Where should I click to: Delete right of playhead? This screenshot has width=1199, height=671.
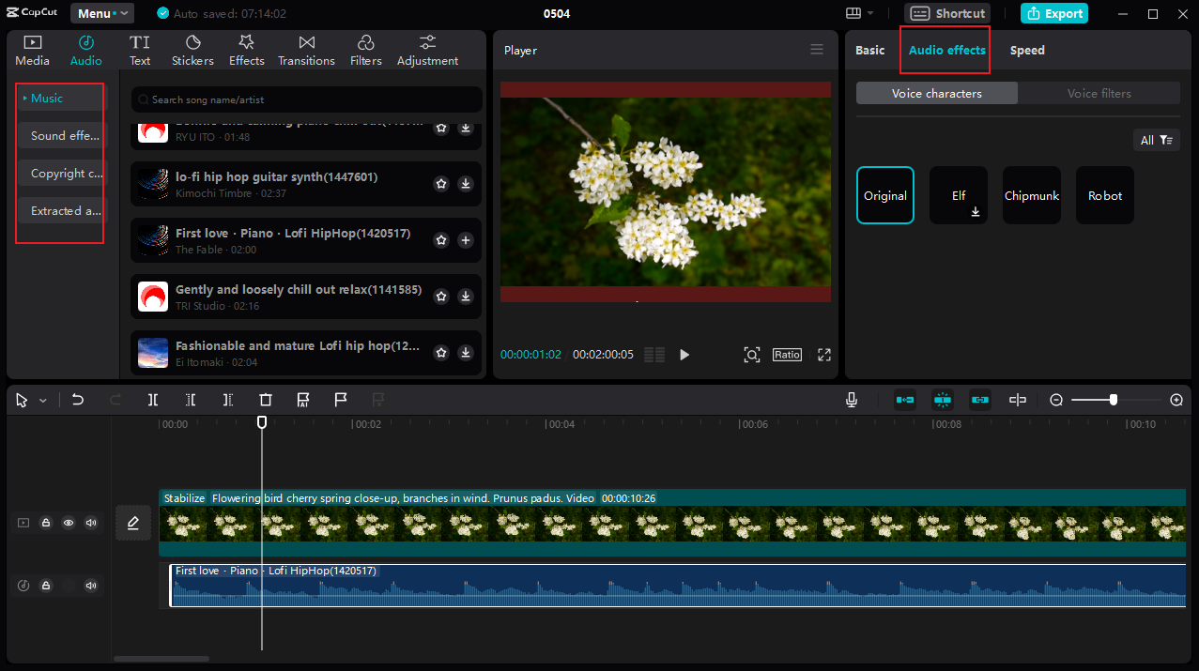[228, 400]
